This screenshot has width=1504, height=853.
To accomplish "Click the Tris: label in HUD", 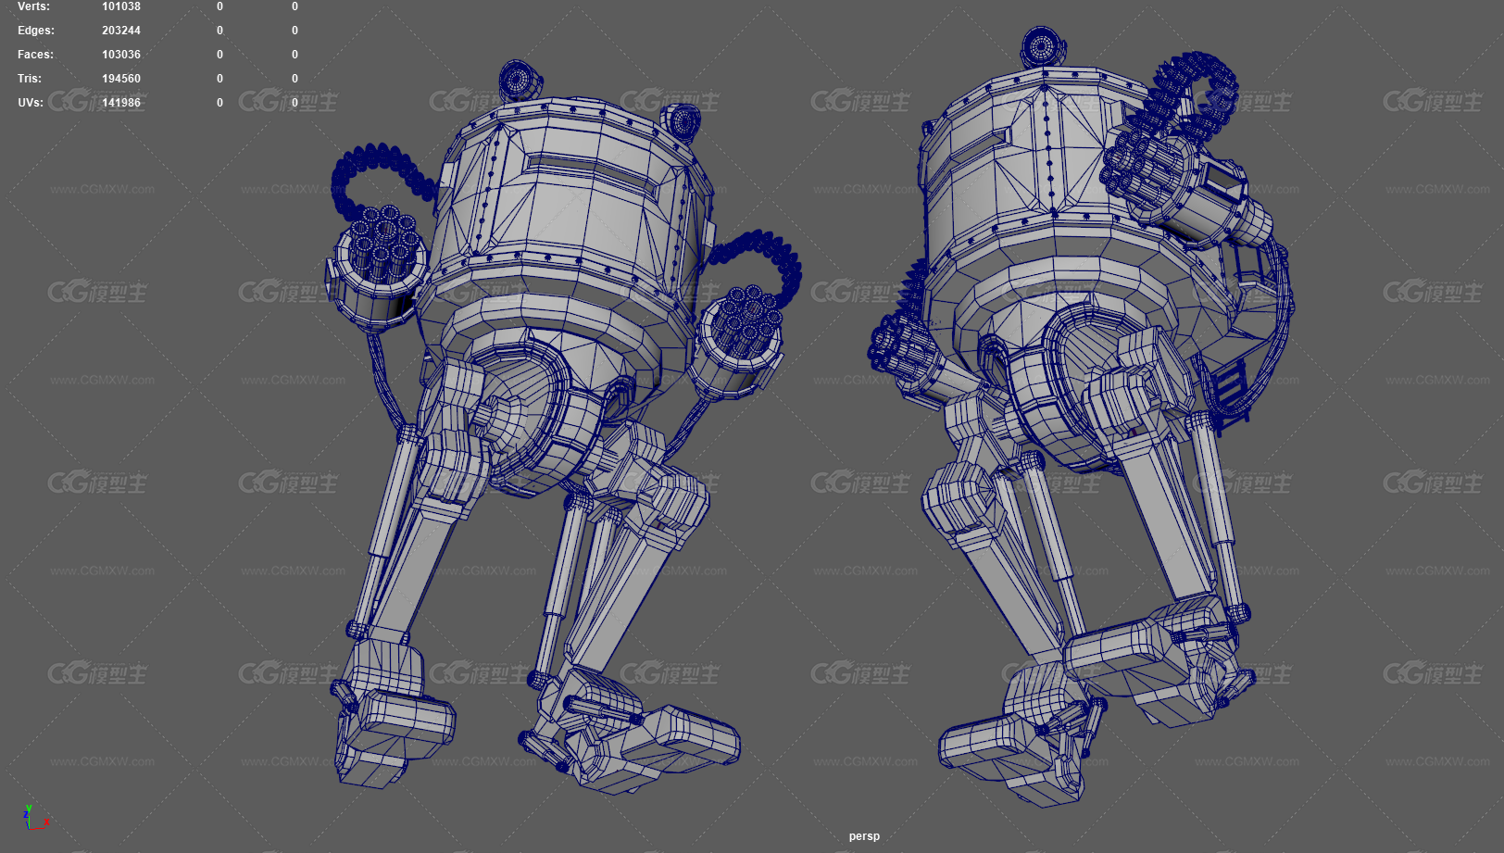I will (30, 79).
